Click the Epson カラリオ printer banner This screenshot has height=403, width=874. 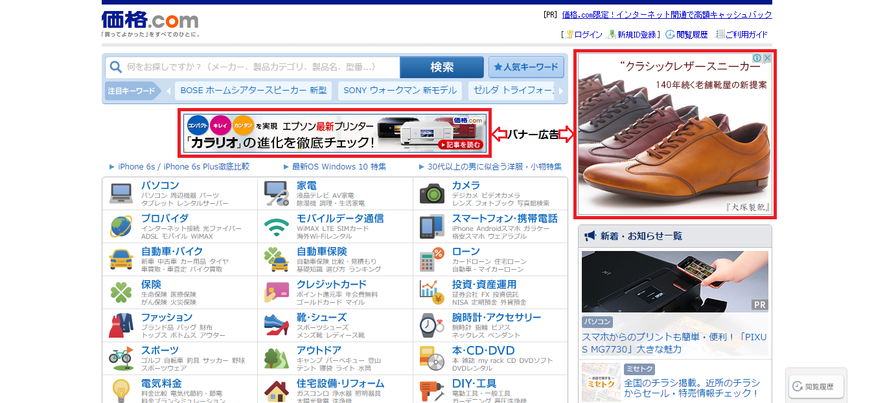point(335,133)
